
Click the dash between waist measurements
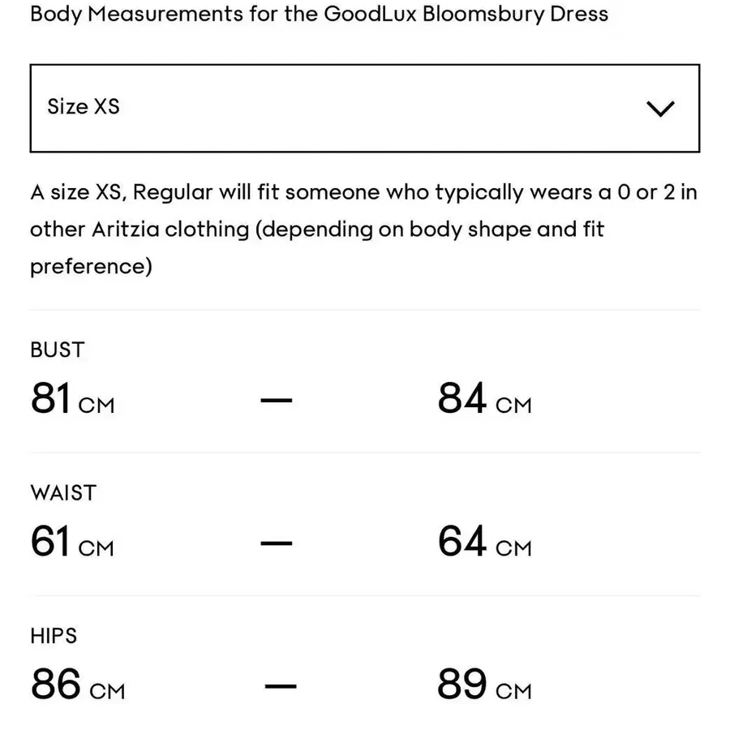tap(276, 543)
